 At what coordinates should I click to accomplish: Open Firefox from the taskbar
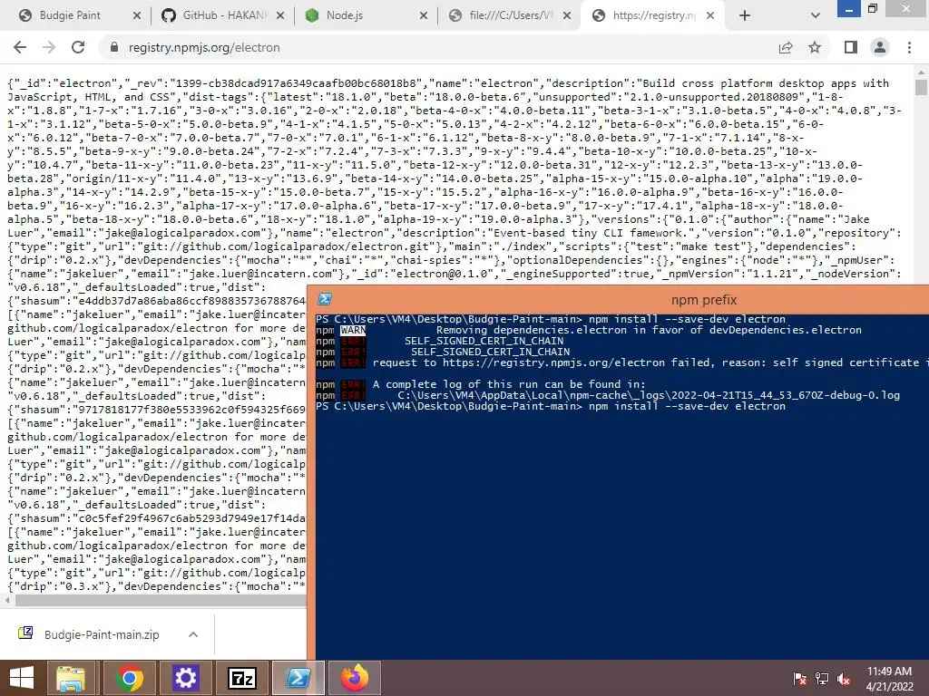[x=355, y=678]
